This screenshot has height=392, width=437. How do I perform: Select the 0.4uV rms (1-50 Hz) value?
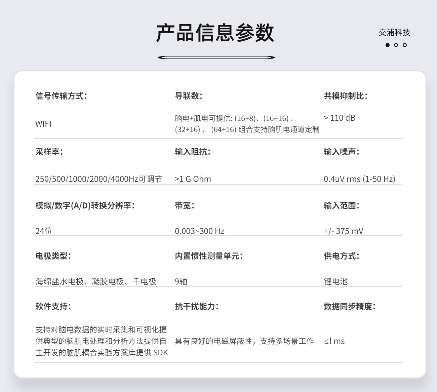pyautogui.click(x=360, y=179)
